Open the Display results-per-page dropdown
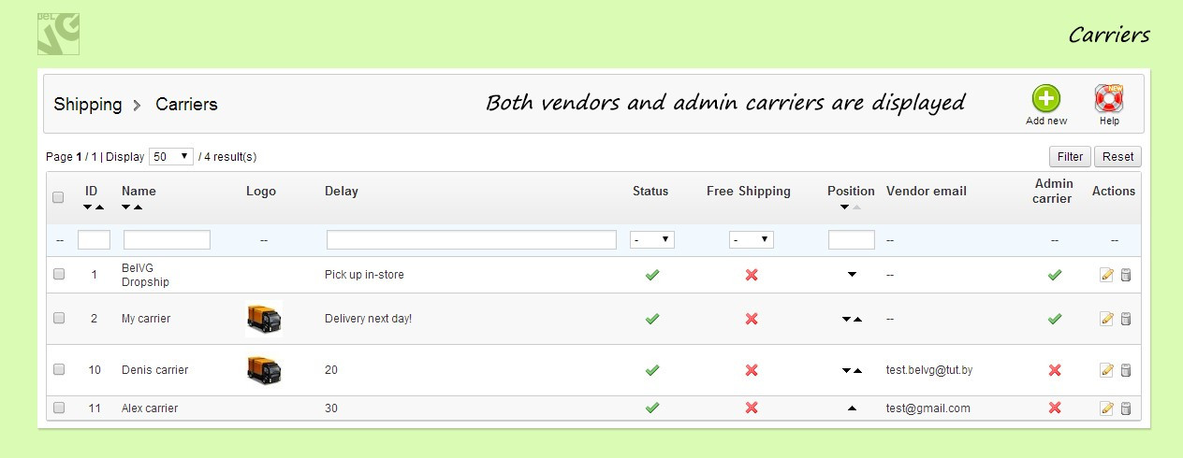The width and height of the screenshot is (1183, 458). [171, 157]
